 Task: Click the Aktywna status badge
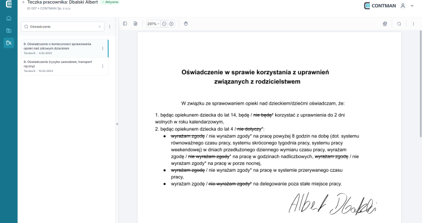[110, 2]
